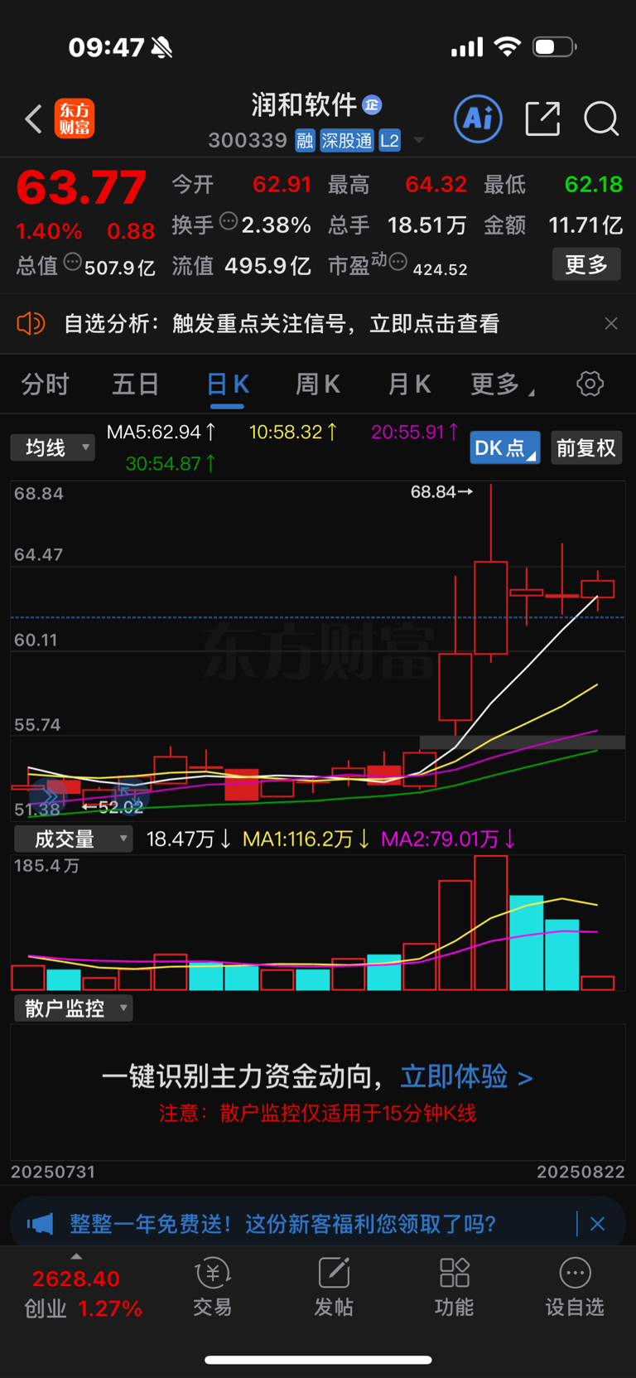Open the 发帖 post button
636x1378 pixels.
tap(334, 1287)
